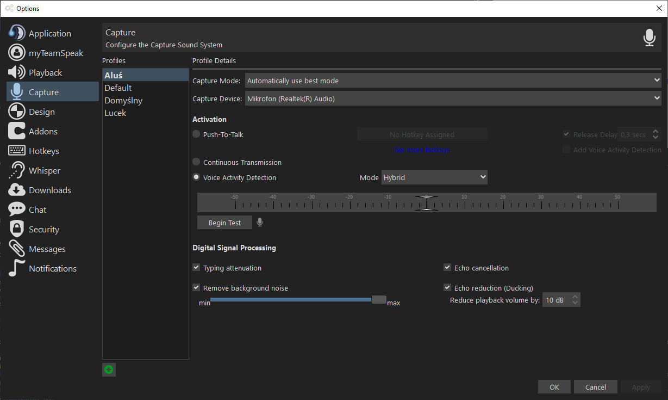Click the background noise removal slider handle
Viewport: 668px width, 400px height.
[379, 299]
